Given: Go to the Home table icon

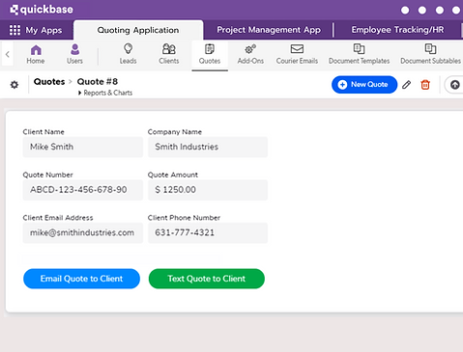Looking at the screenshot, I should pos(36,50).
